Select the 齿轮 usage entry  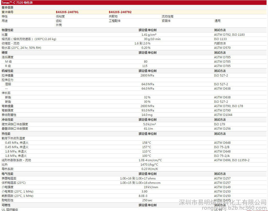pos(59,21)
